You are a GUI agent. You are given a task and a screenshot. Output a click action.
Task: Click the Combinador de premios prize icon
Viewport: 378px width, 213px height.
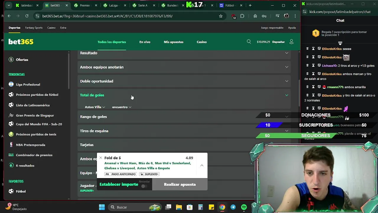[11, 155]
